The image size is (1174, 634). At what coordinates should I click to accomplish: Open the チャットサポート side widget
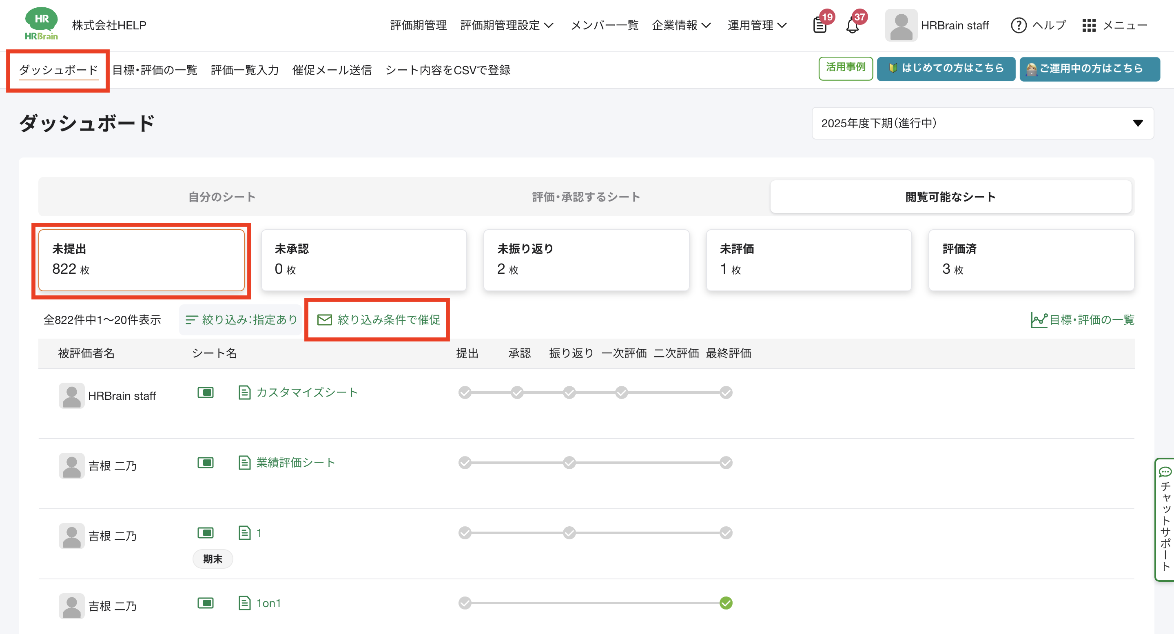coord(1165,519)
